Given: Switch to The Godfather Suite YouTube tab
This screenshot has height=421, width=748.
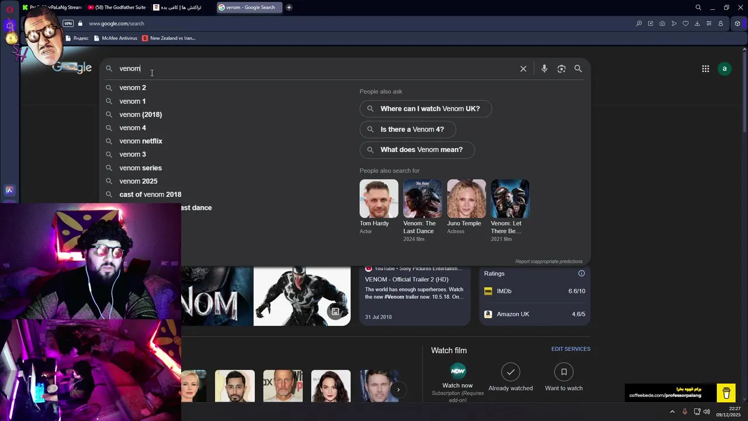Looking at the screenshot, I should point(117,8).
